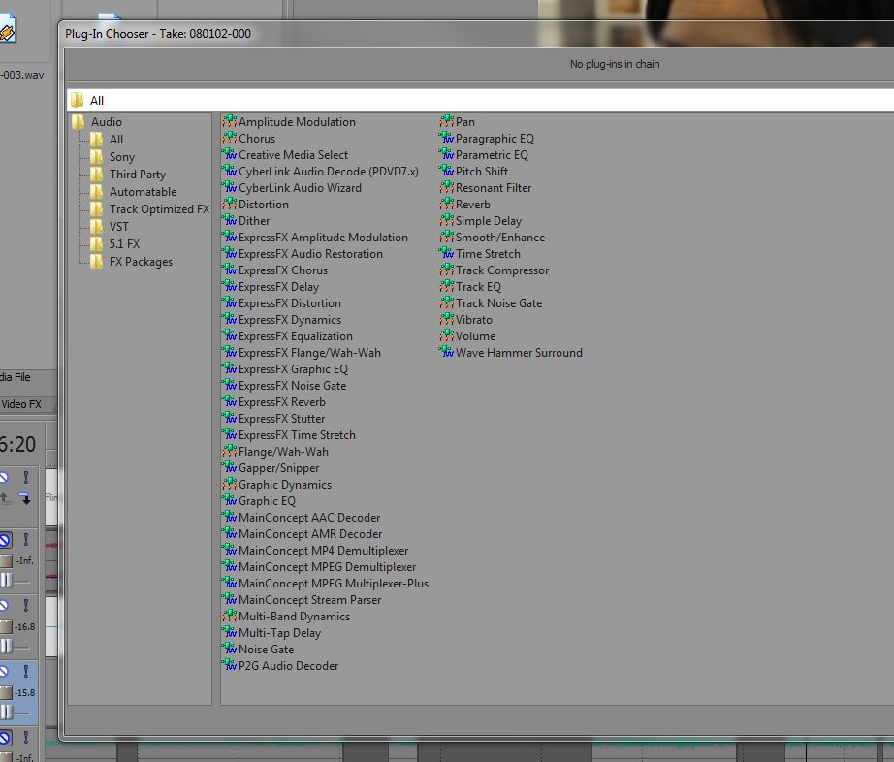Screen dimensions: 894x762
Task: Open the Sony plug-in folder
Action: tap(121, 157)
